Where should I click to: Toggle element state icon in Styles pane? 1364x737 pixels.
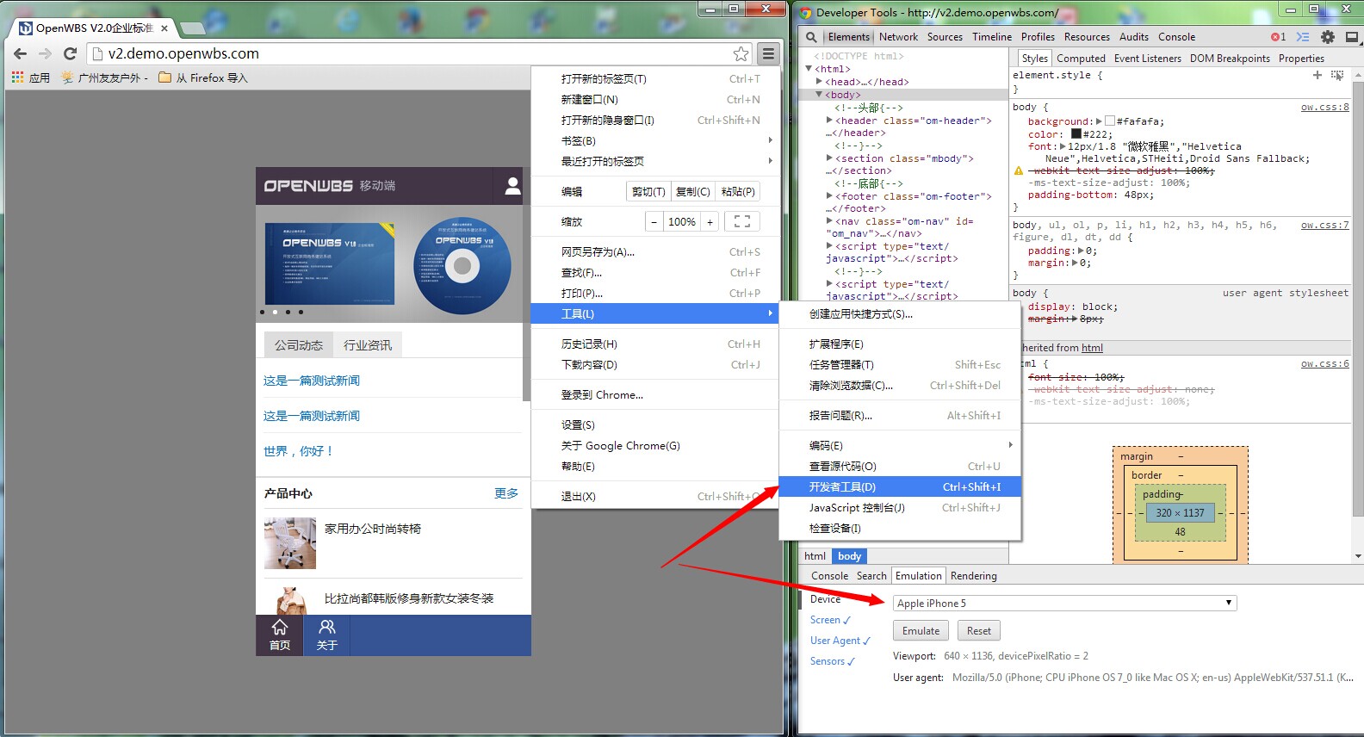(1336, 76)
